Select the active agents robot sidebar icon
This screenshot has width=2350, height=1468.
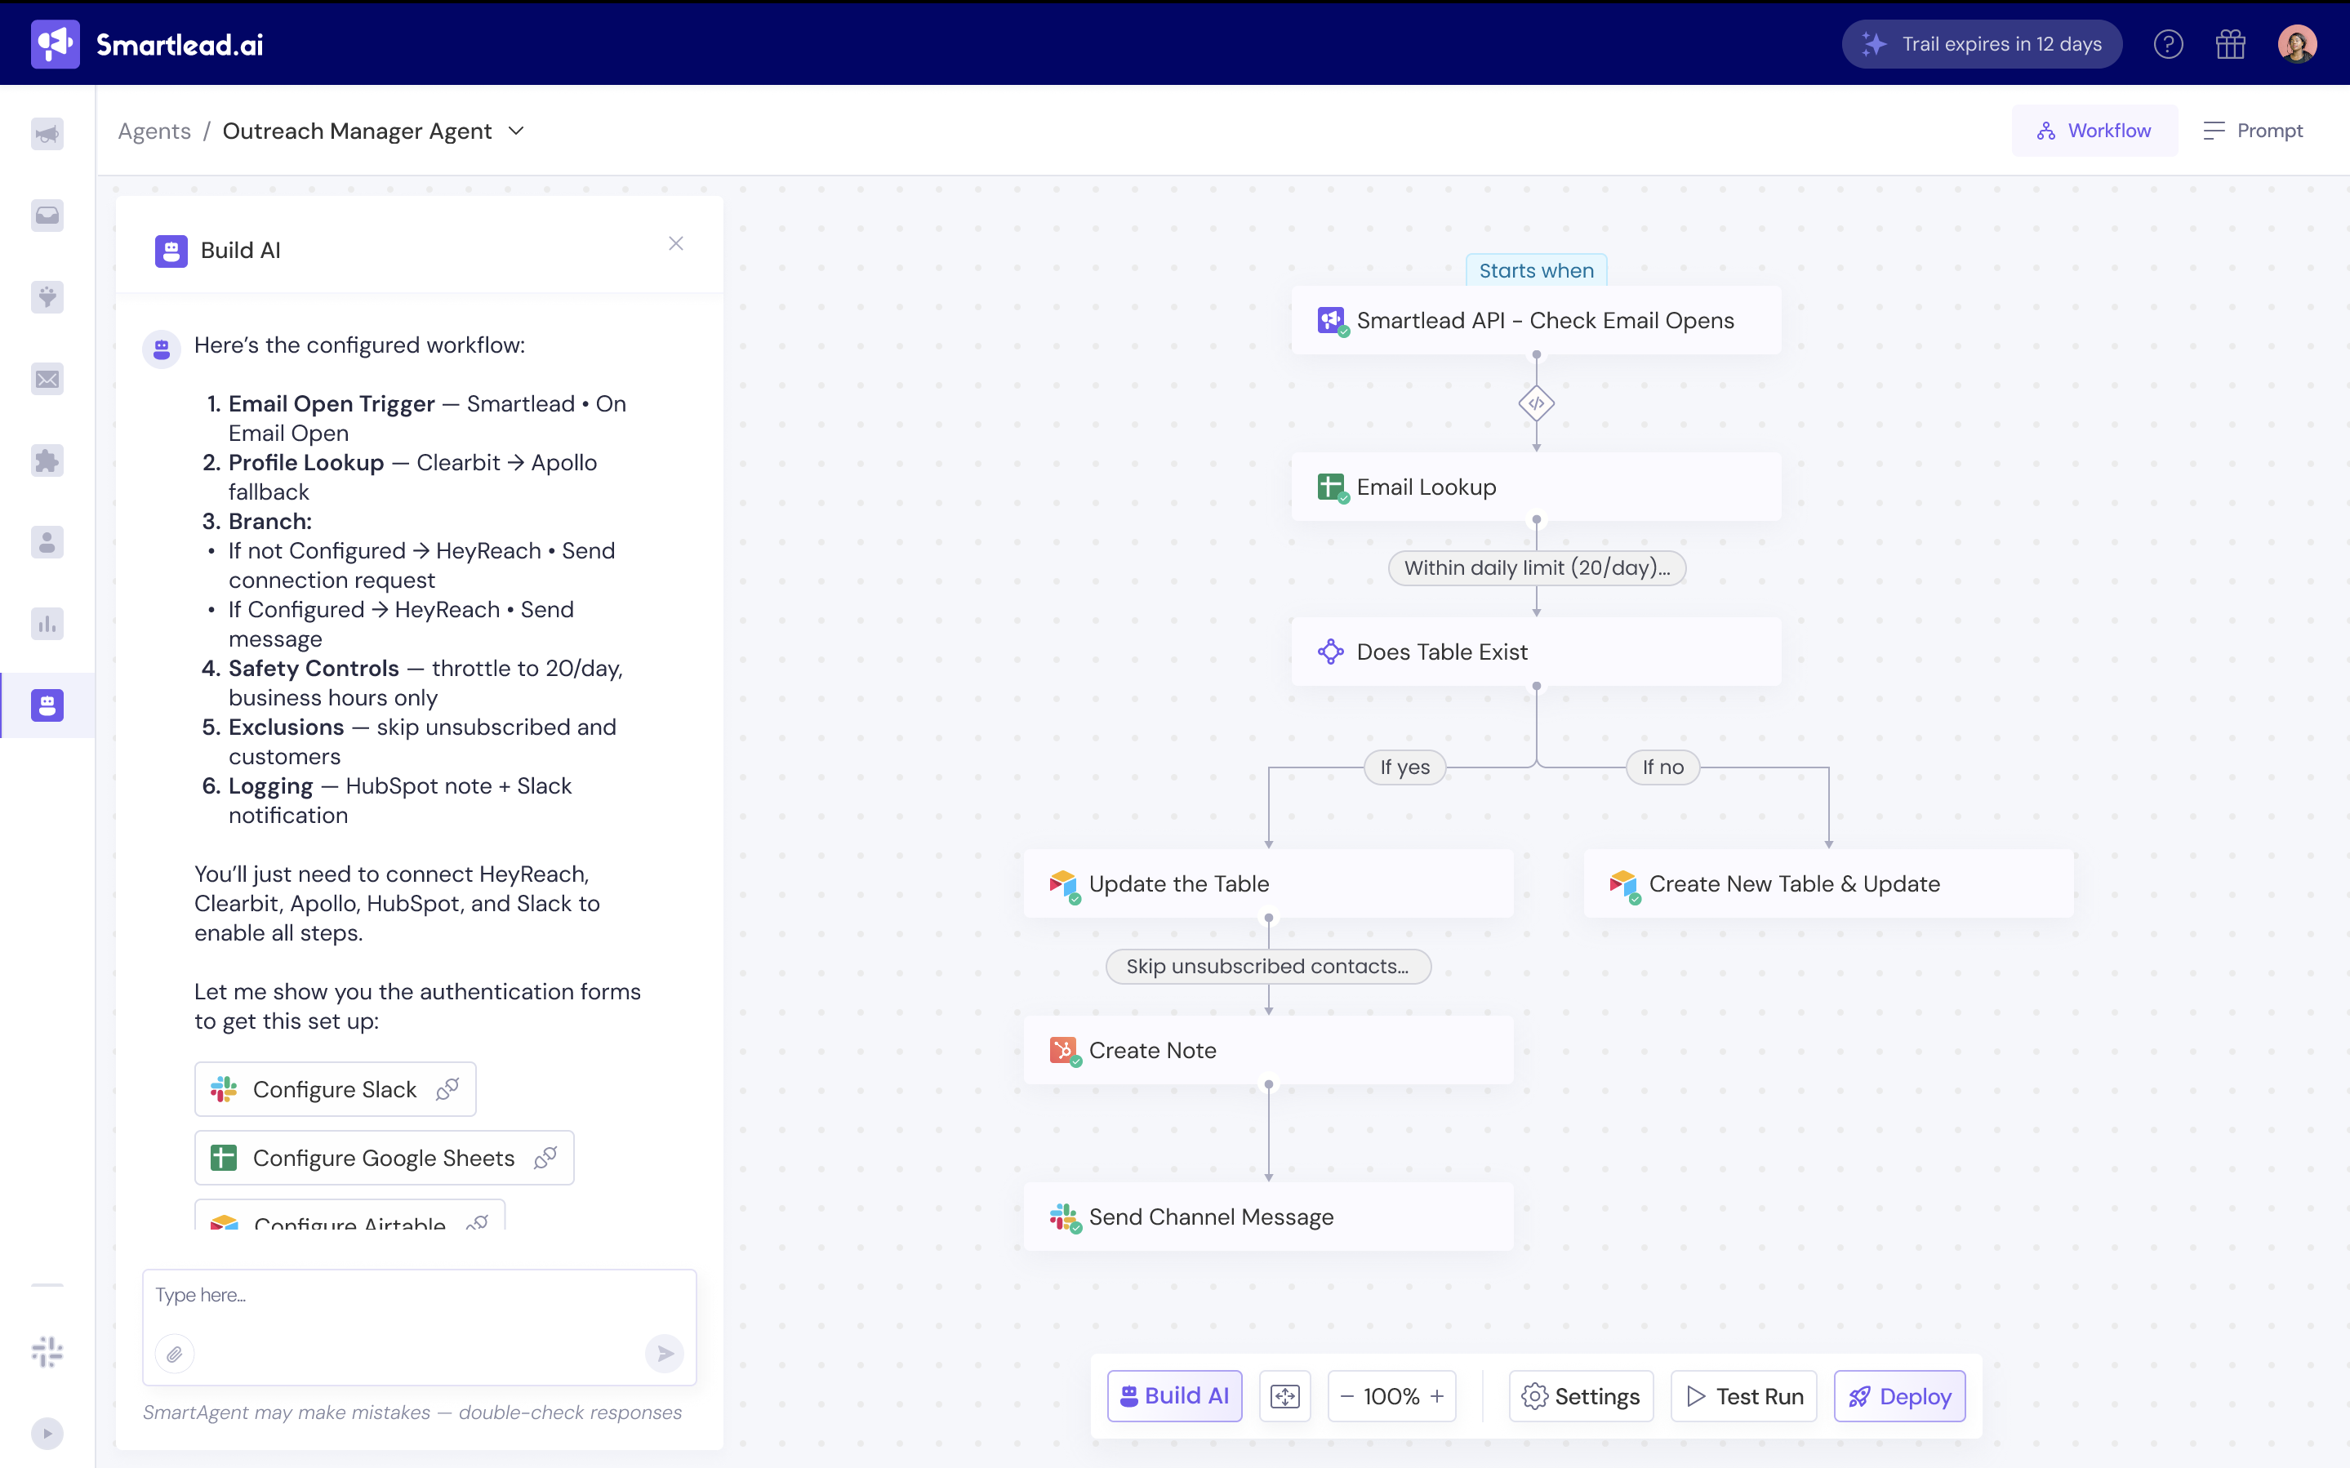[x=47, y=705]
